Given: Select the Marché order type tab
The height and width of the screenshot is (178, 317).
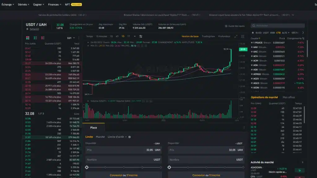Looking at the screenshot, I should click(100, 137).
